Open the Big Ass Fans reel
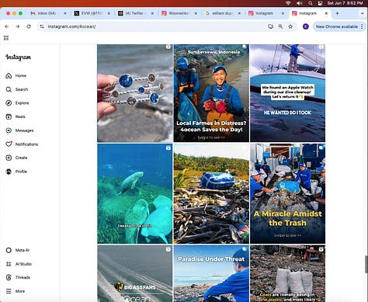This screenshot has width=368, height=302. (x=135, y=273)
